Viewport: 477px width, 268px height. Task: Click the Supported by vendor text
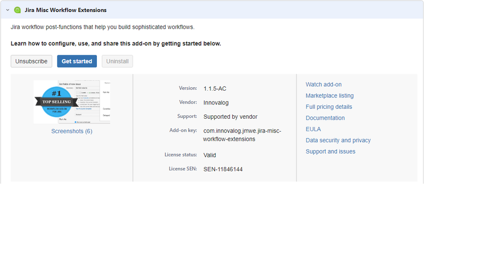tap(230, 117)
